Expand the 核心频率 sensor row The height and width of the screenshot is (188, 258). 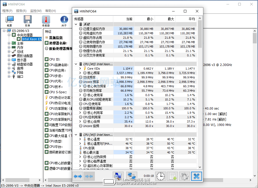click(80, 73)
